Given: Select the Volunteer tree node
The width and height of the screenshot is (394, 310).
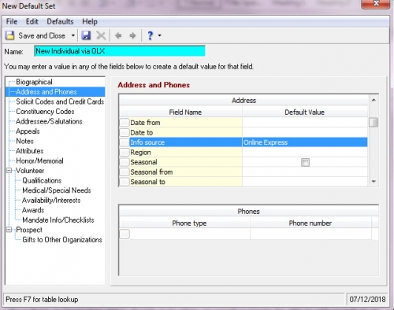Looking at the screenshot, I should [30, 171].
